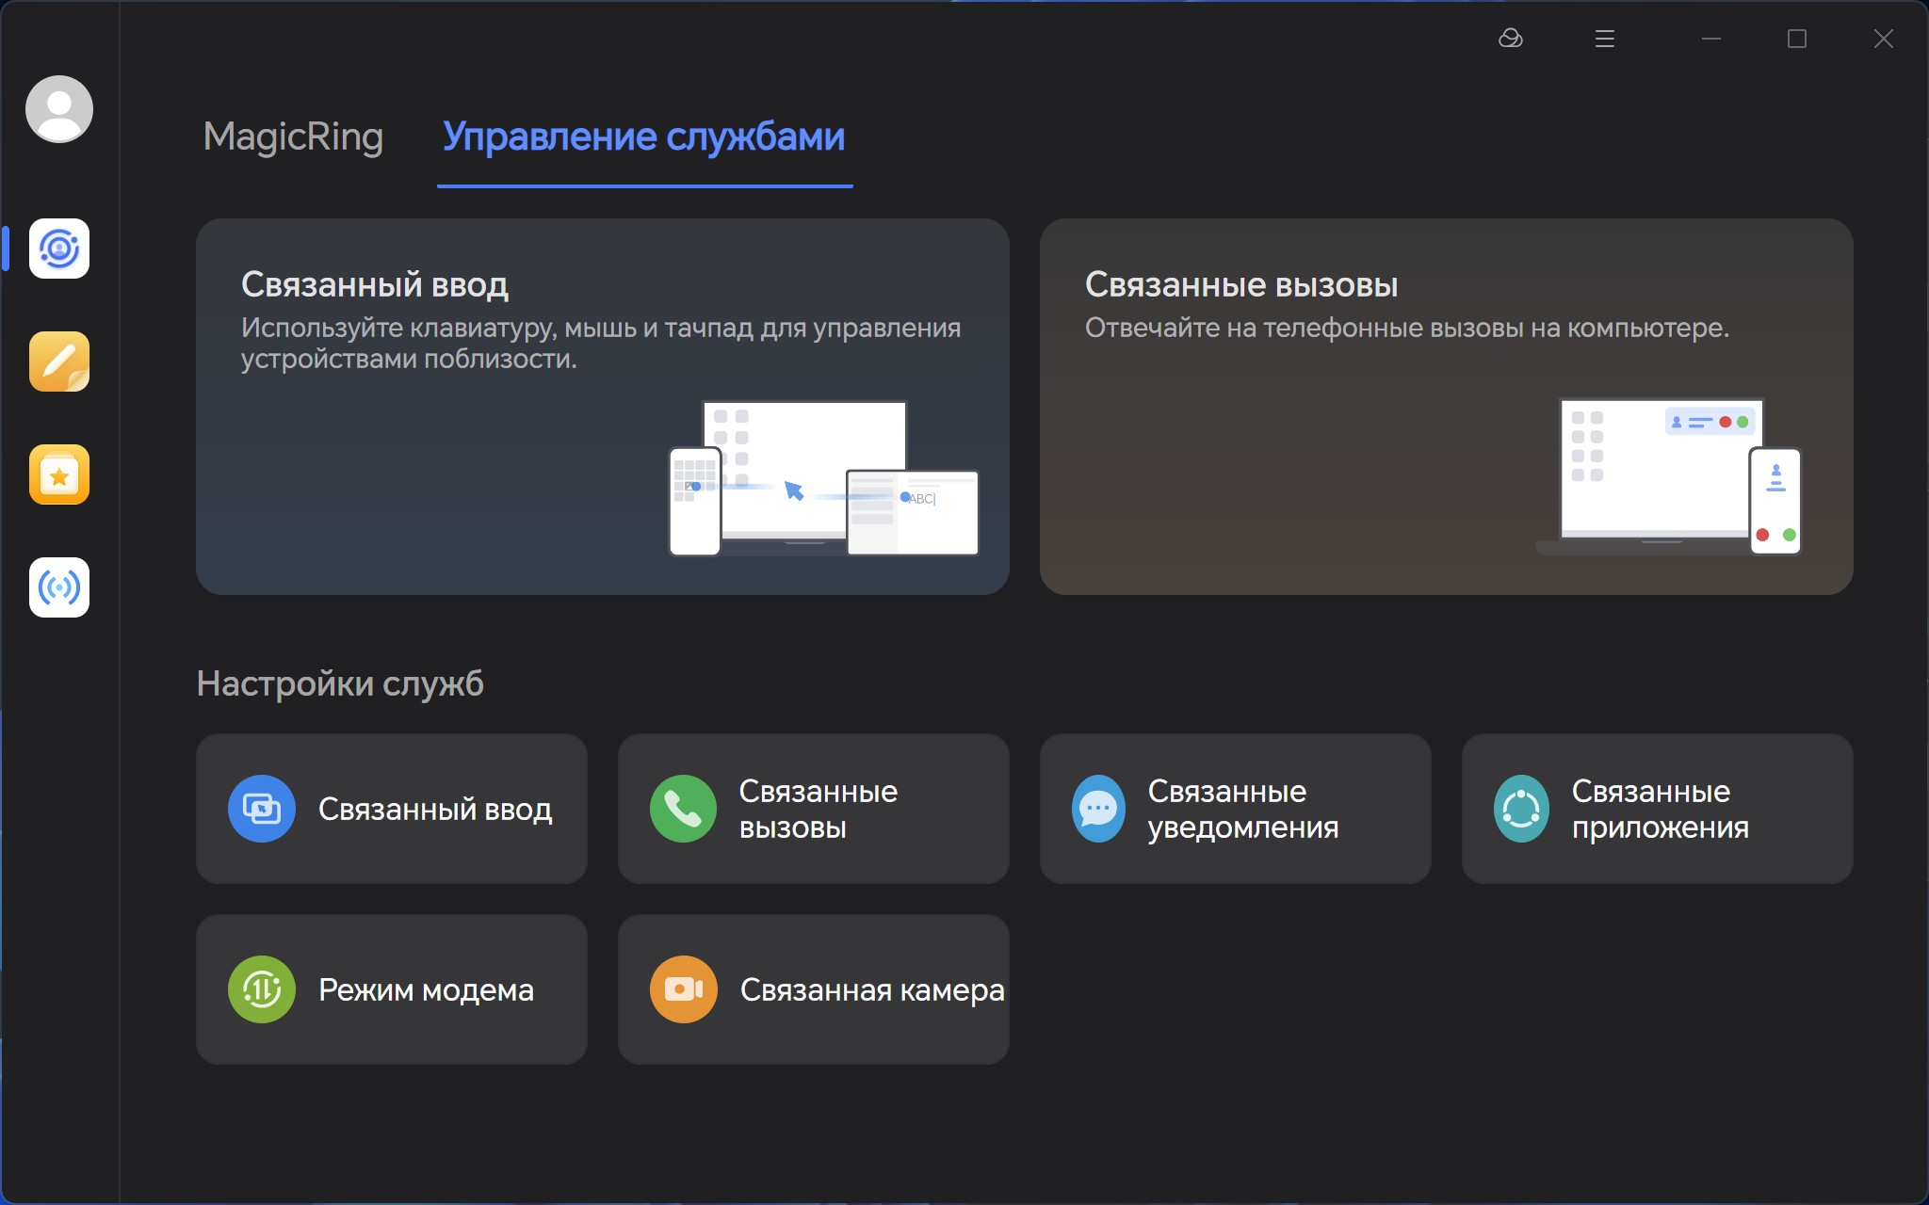The image size is (1929, 1205).
Task: Close the window
Action: pyautogui.click(x=1884, y=39)
